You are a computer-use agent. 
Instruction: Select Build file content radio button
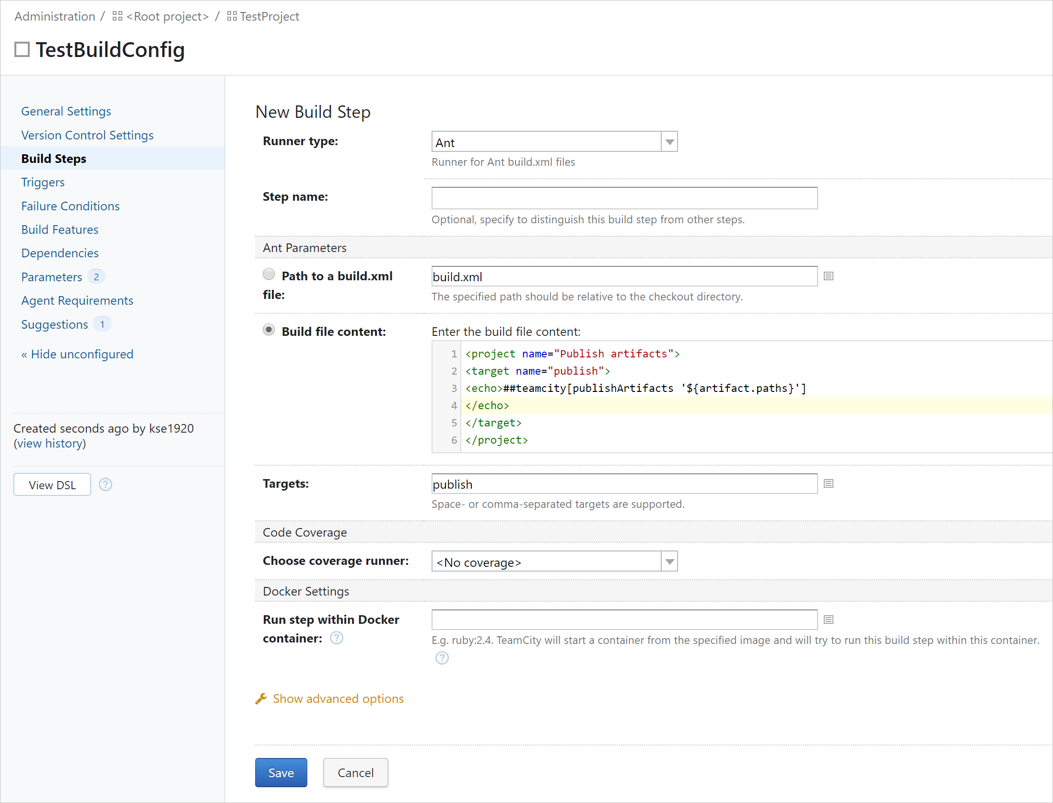[x=269, y=330]
